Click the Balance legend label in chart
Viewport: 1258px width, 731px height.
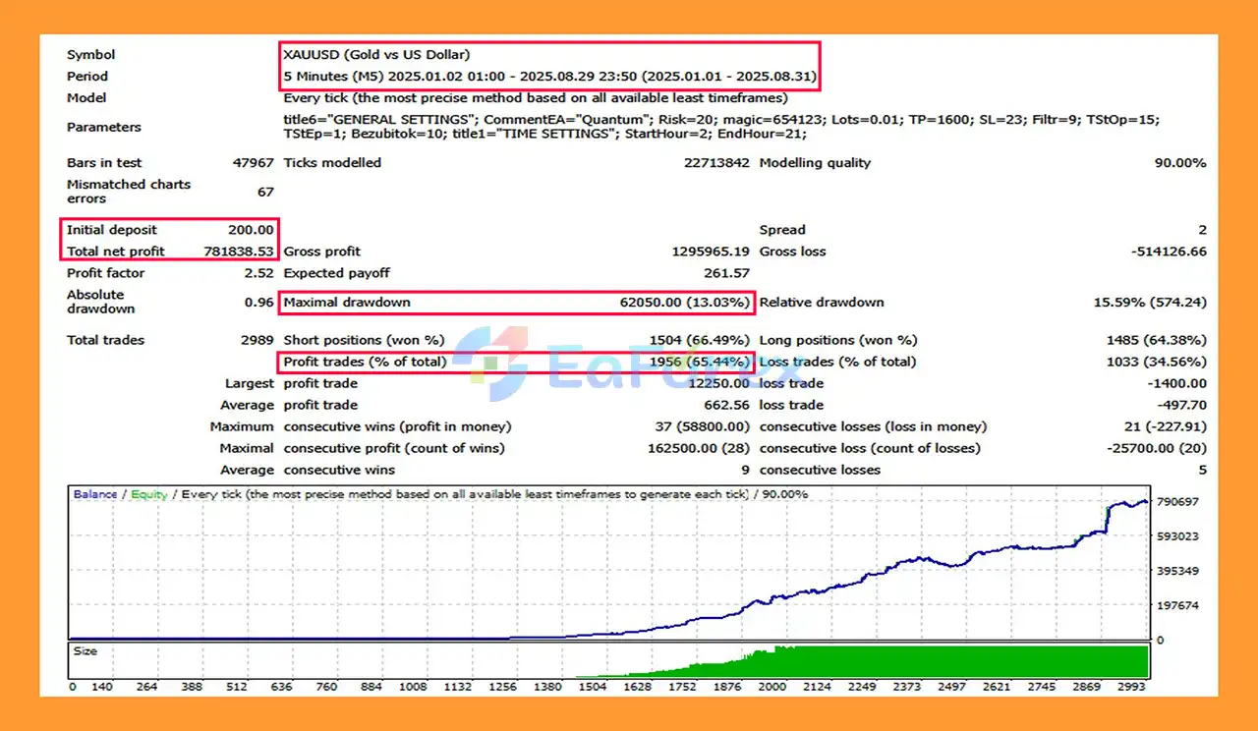[95, 494]
